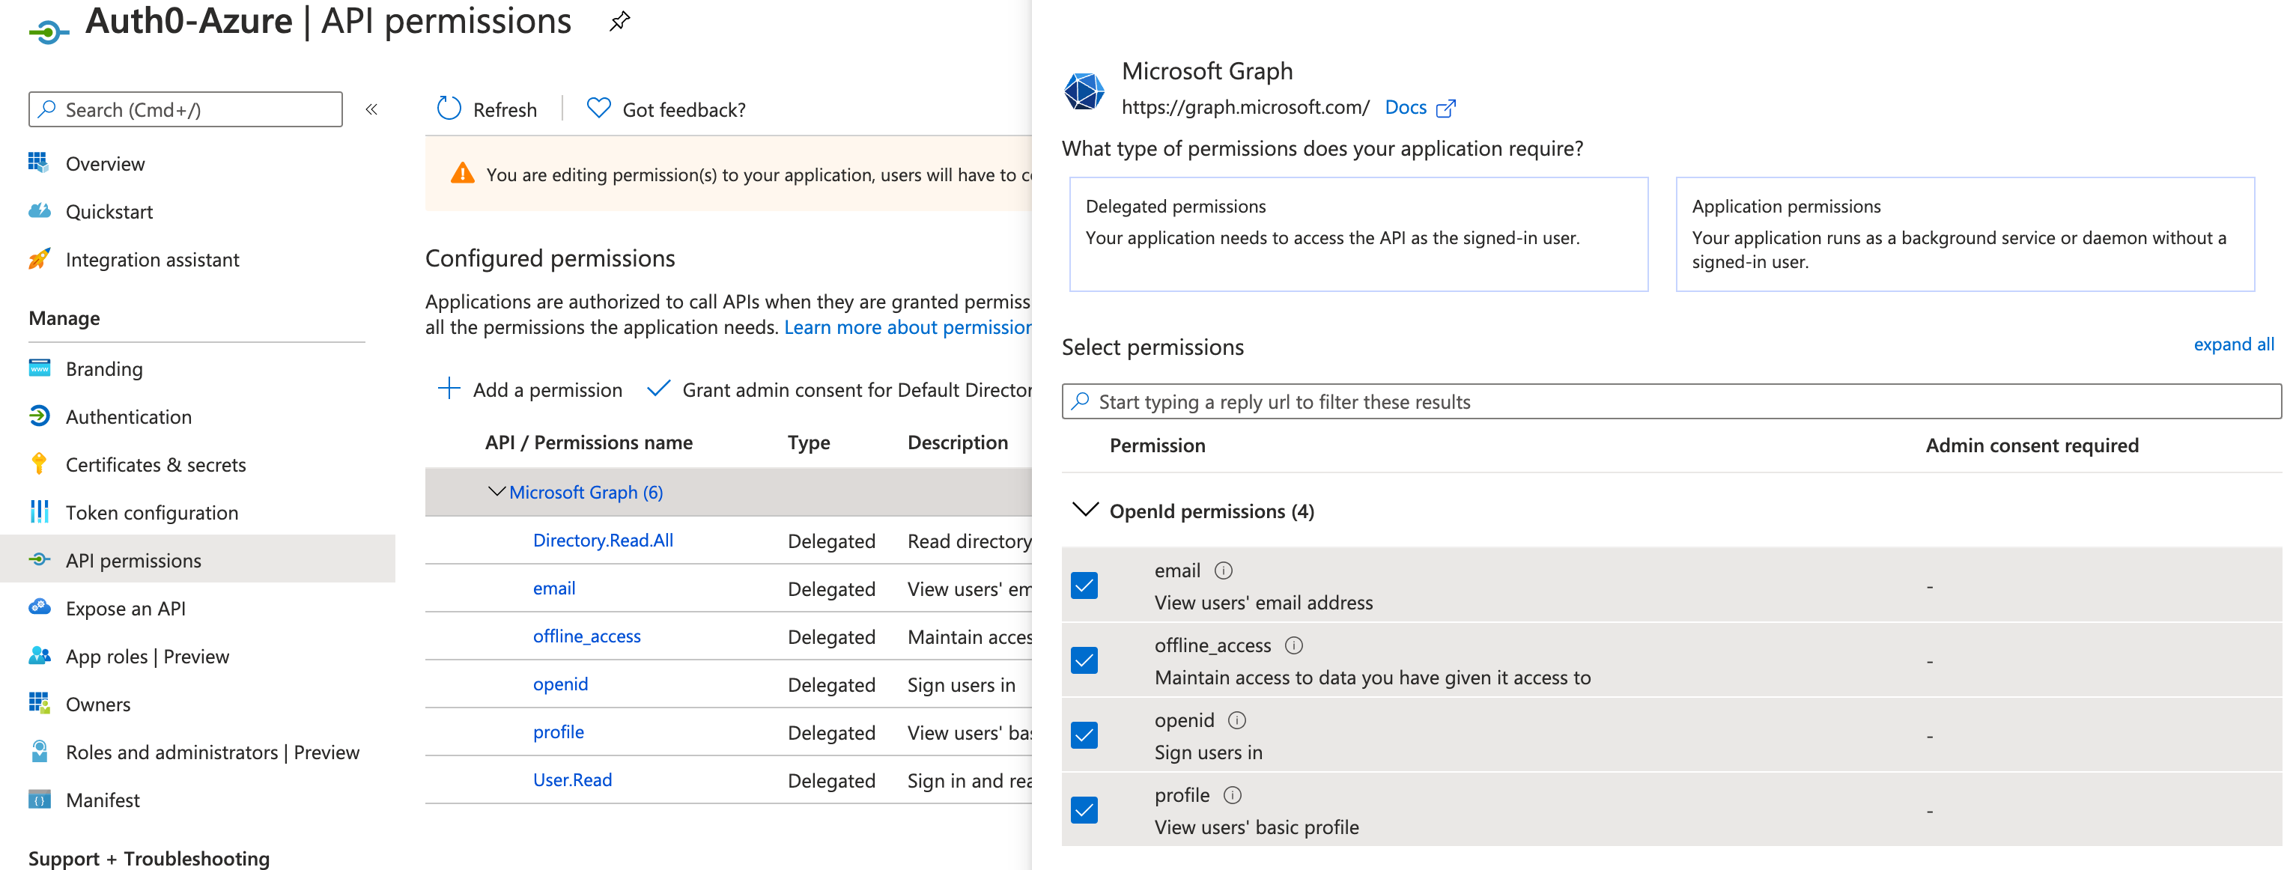Viewport: 2296px width, 870px height.
Task: Click the Roles and administrators person icon
Action: (x=39, y=750)
